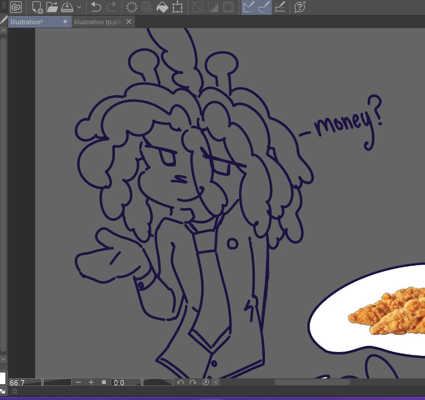Select the Fill toolbar icon
Image resolution: width=425 pixels, height=400 pixels.
point(163,7)
